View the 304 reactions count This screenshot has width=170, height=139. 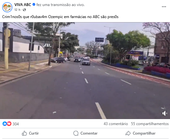(x=16, y=124)
